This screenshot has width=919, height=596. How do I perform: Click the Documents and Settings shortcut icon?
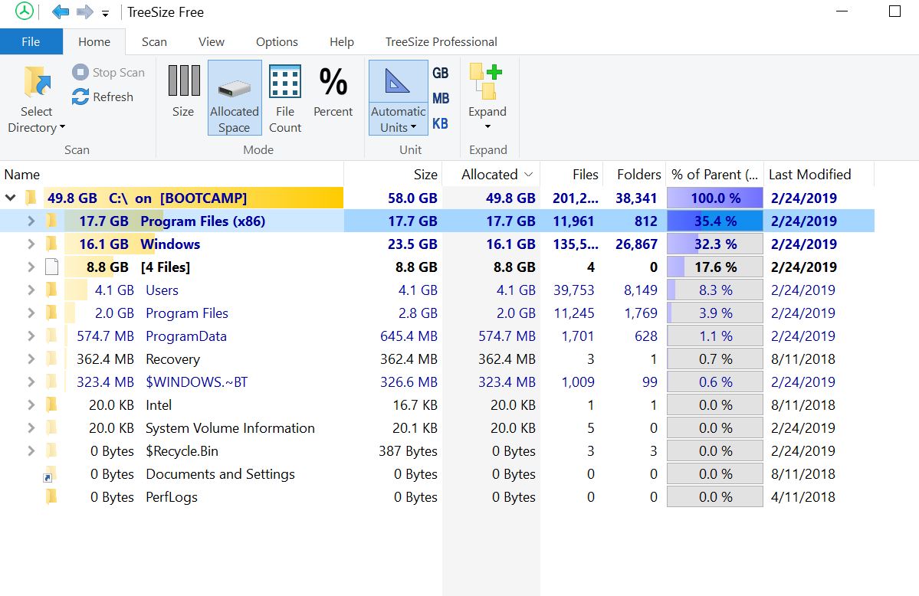50,474
